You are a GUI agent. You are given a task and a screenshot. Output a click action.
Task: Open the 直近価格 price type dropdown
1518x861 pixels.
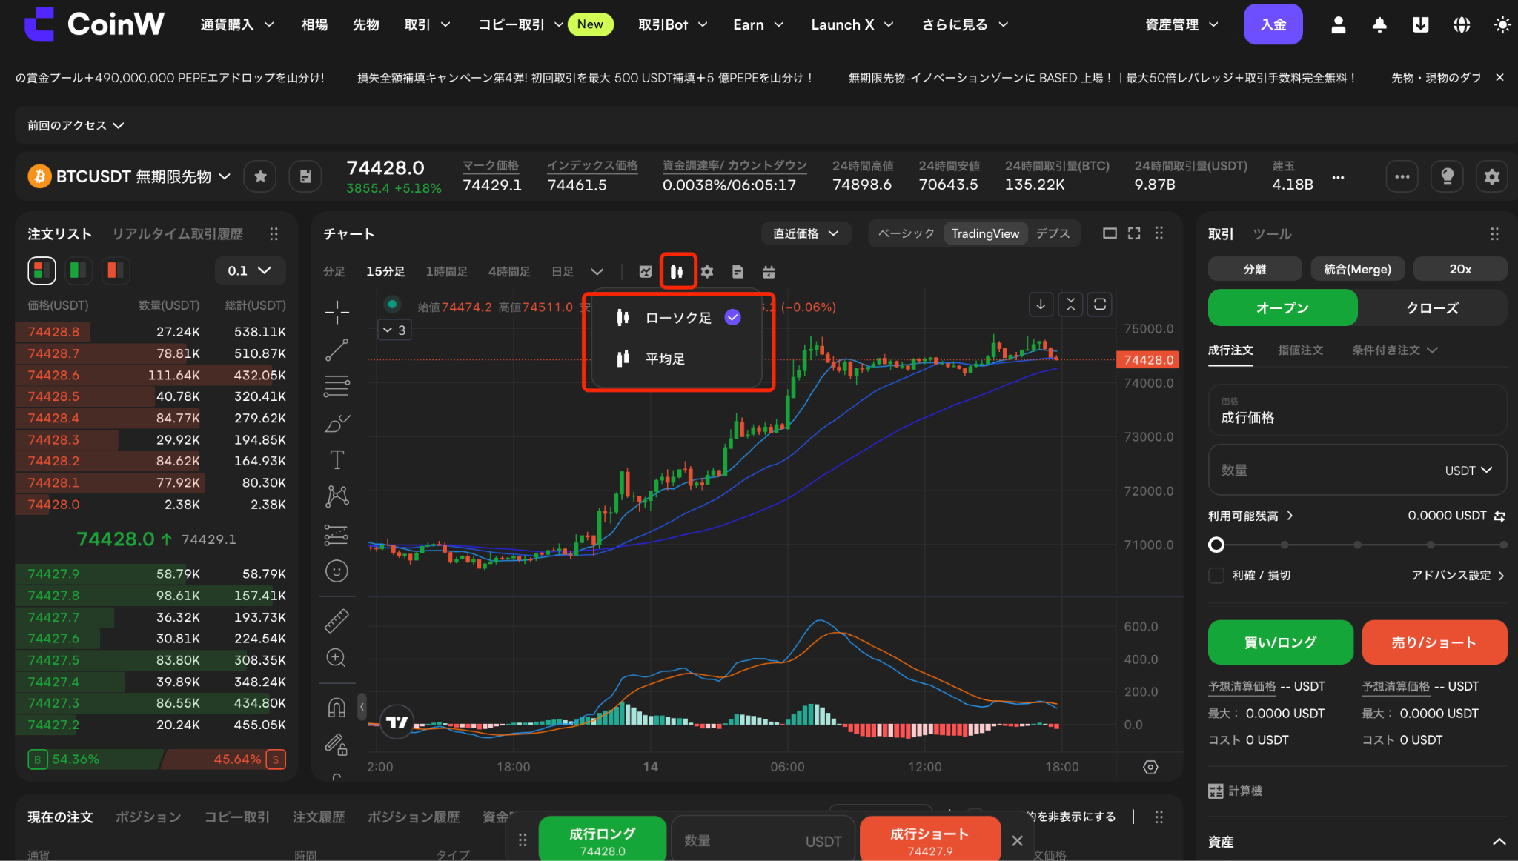[806, 233]
